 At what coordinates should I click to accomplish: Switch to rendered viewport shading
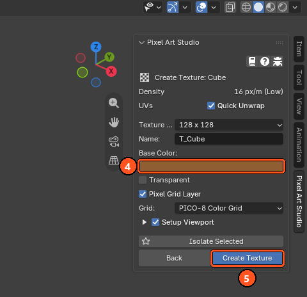[283, 7]
